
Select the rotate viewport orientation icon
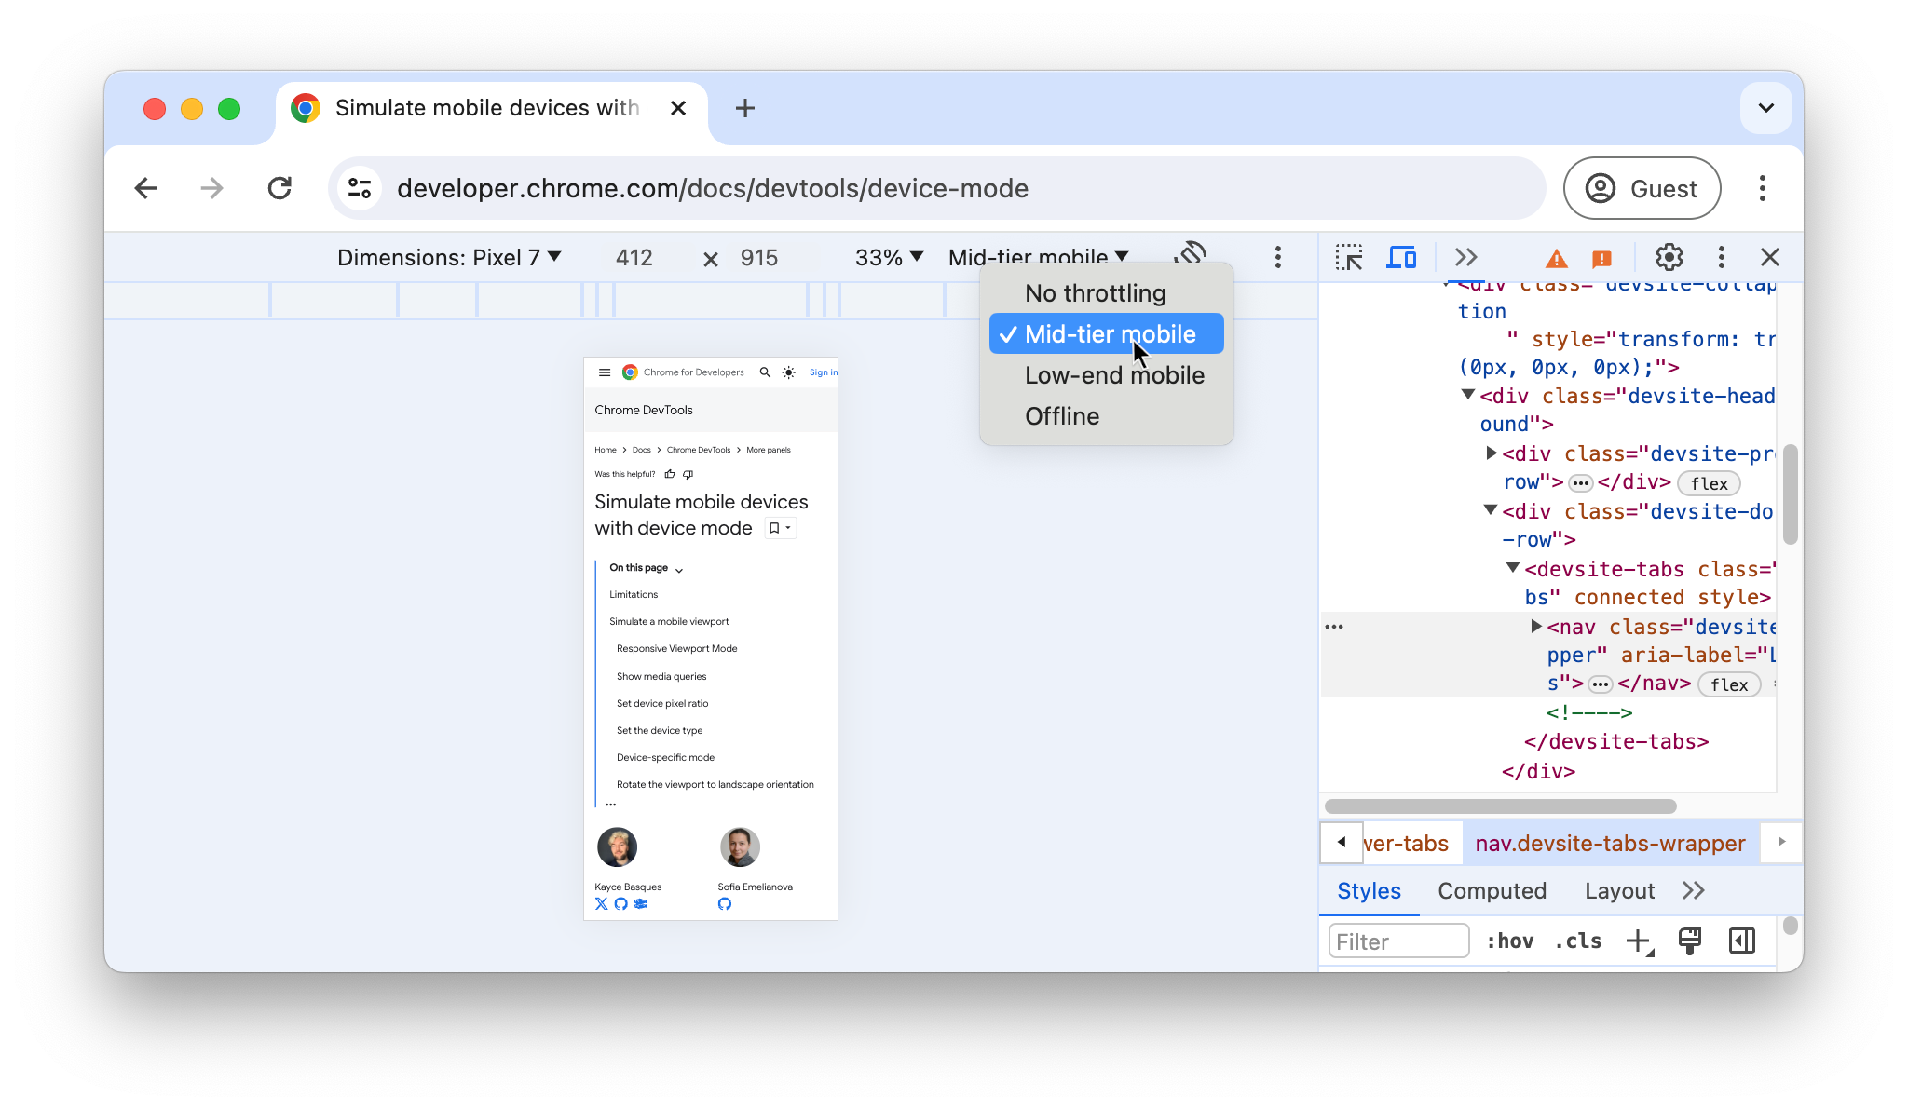1192,256
